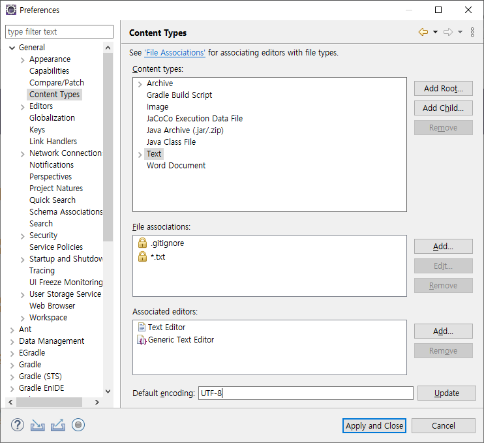The width and height of the screenshot is (484, 443).
Task: Select Java Archive (.jar/.zip) entry
Action: point(185,130)
